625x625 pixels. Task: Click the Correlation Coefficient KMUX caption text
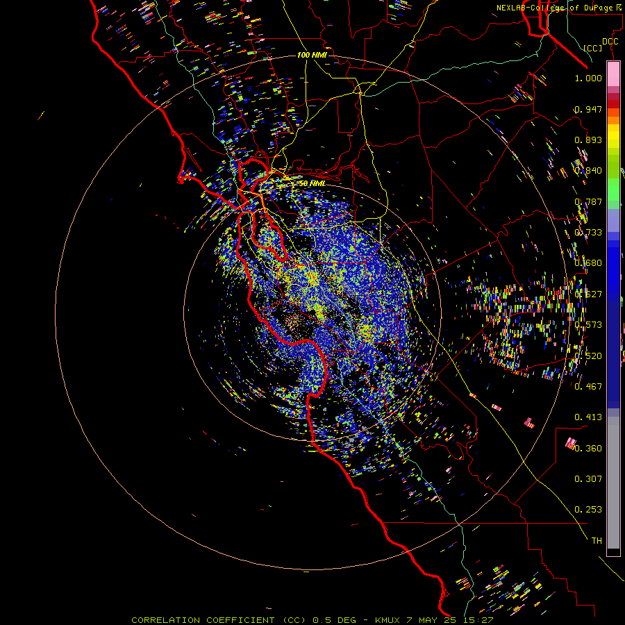pos(312,620)
